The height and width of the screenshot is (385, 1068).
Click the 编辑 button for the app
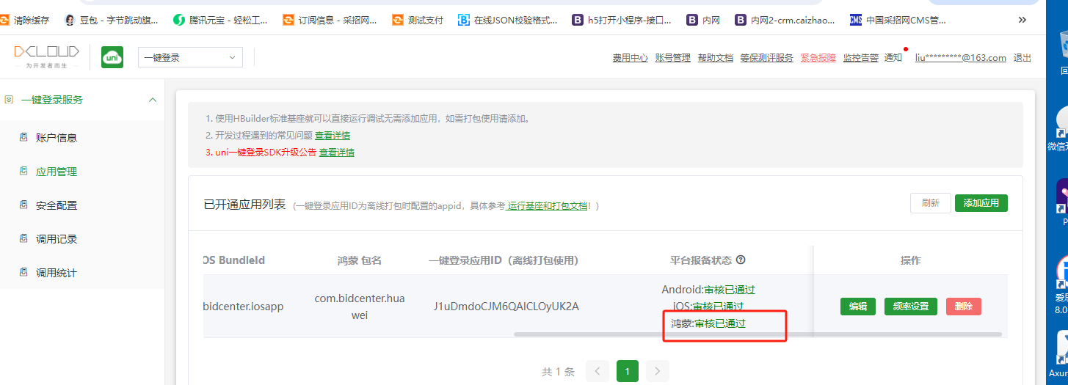(857, 307)
